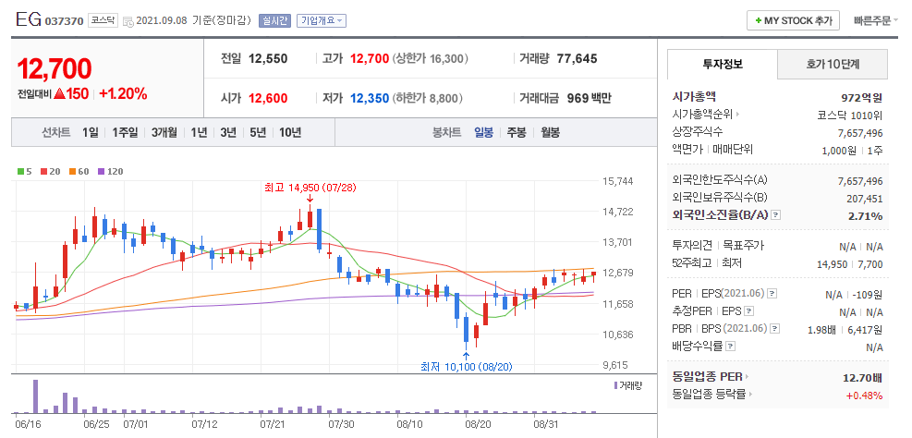This screenshot has height=438, width=912.
Task: Click the green 5-day moving average legend
Action: tap(24, 172)
